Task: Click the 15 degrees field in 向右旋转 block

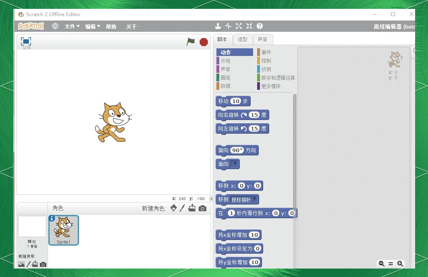Action: (x=254, y=115)
